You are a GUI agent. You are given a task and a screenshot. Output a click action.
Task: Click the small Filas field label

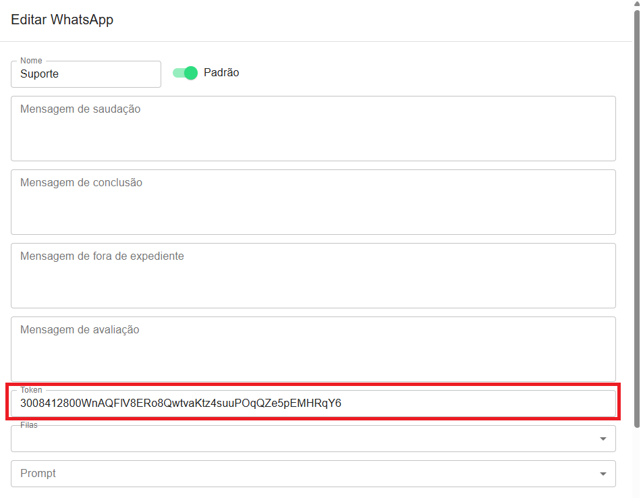29,426
